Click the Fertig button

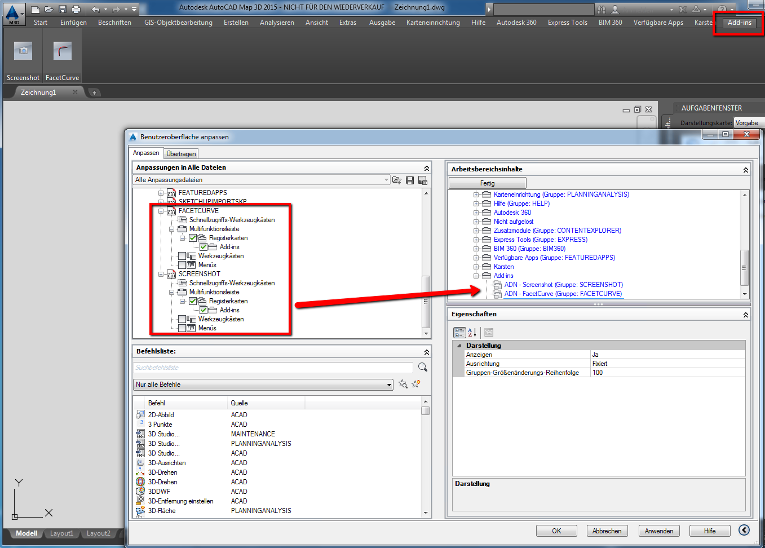pos(488,183)
